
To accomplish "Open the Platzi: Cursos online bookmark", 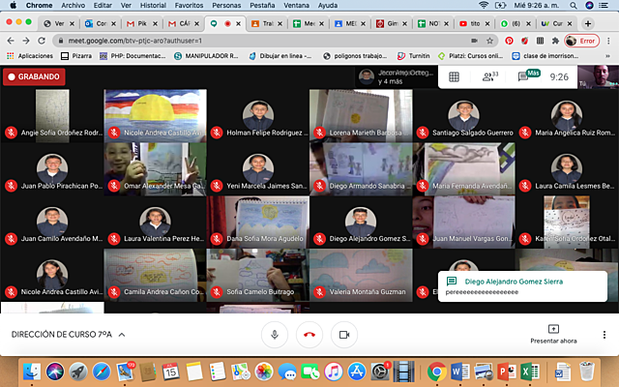I will [x=471, y=56].
